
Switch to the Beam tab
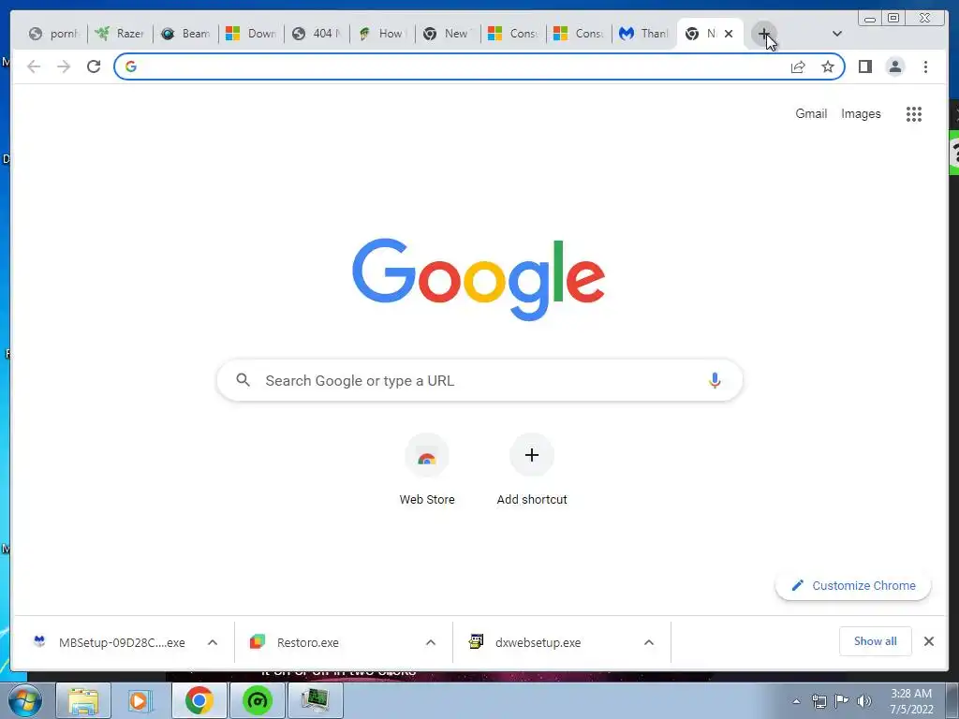186,34
